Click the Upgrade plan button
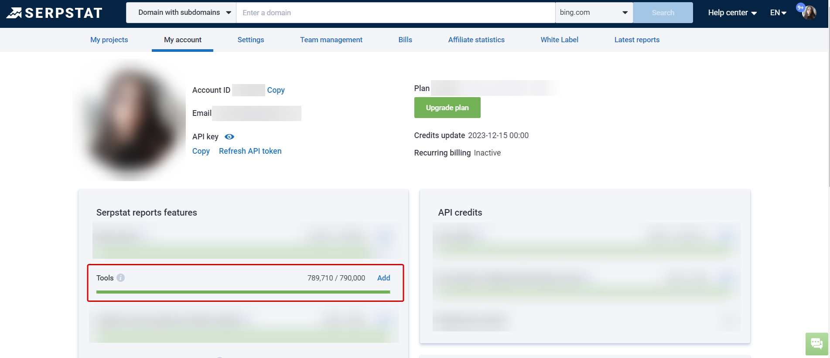This screenshot has width=830, height=358. (x=447, y=108)
